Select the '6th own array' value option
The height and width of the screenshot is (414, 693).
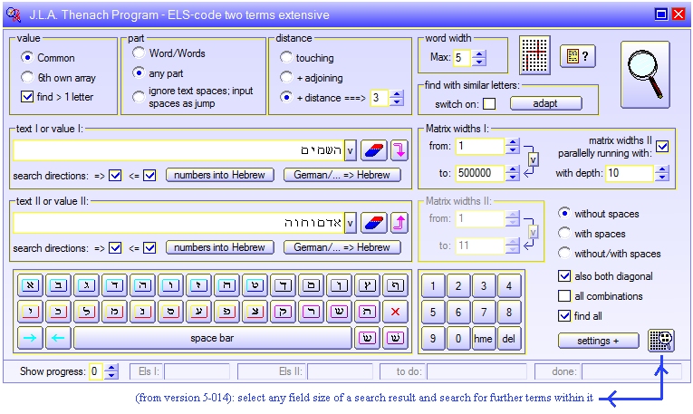[x=26, y=78]
